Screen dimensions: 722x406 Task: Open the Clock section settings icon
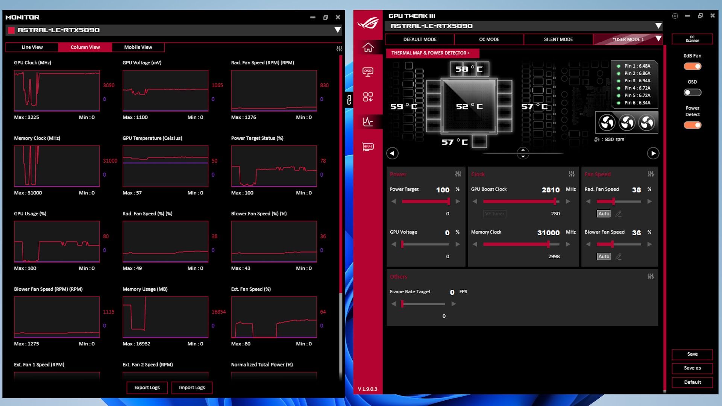coord(572,174)
